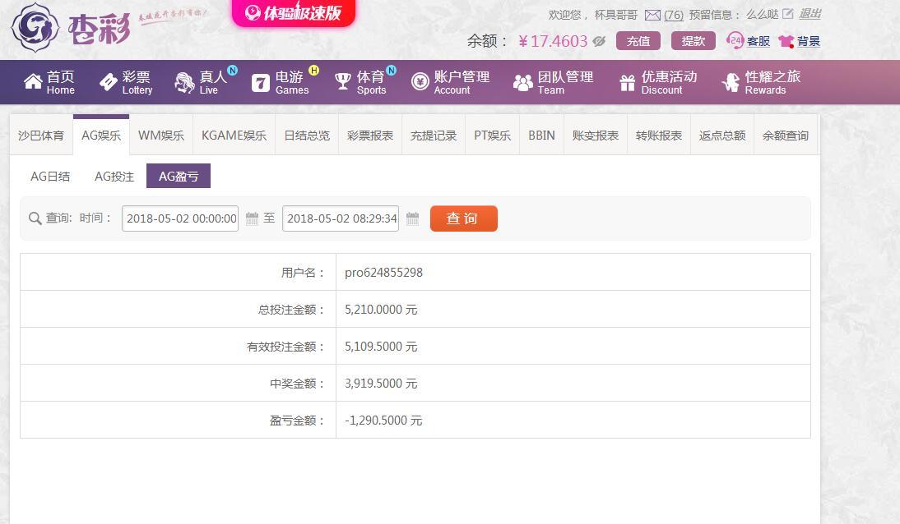Click the edit reserved message pencil icon
900x524 pixels.
pyautogui.click(x=787, y=14)
